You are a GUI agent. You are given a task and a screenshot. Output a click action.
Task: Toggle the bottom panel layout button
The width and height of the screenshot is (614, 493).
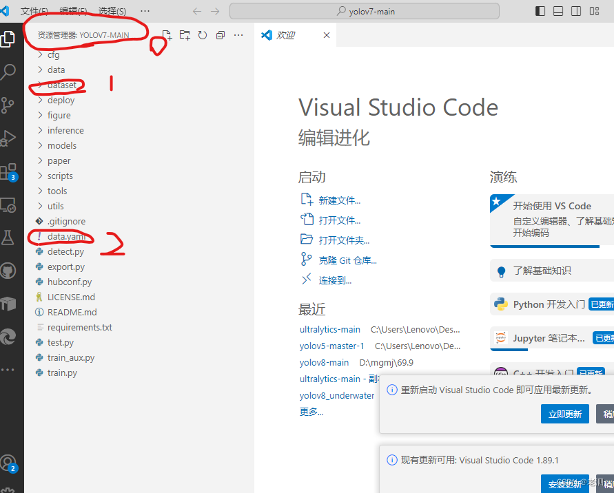(558, 11)
